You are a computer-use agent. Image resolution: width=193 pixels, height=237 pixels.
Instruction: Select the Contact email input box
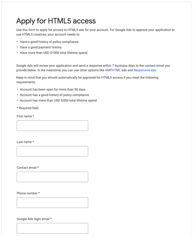52,177
